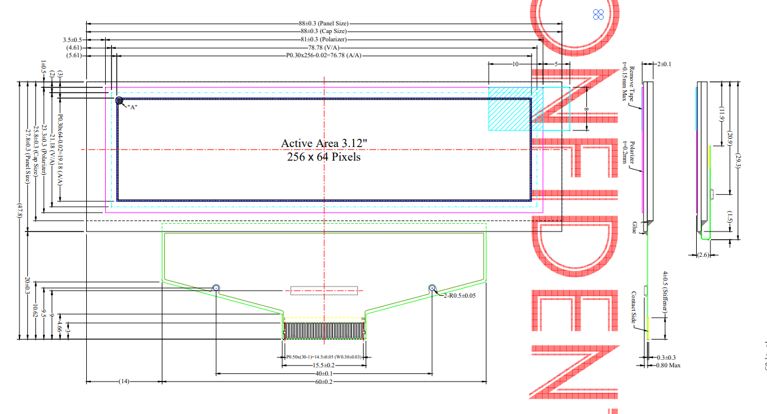Viewport: 767px width, 414px height.
Task: Click the "81±0.3 (Polarizer)" dimension label
Action: pyautogui.click(x=323, y=40)
